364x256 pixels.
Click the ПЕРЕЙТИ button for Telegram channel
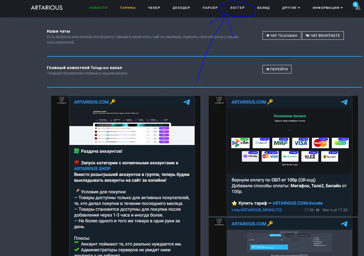pyautogui.click(x=277, y=69)
